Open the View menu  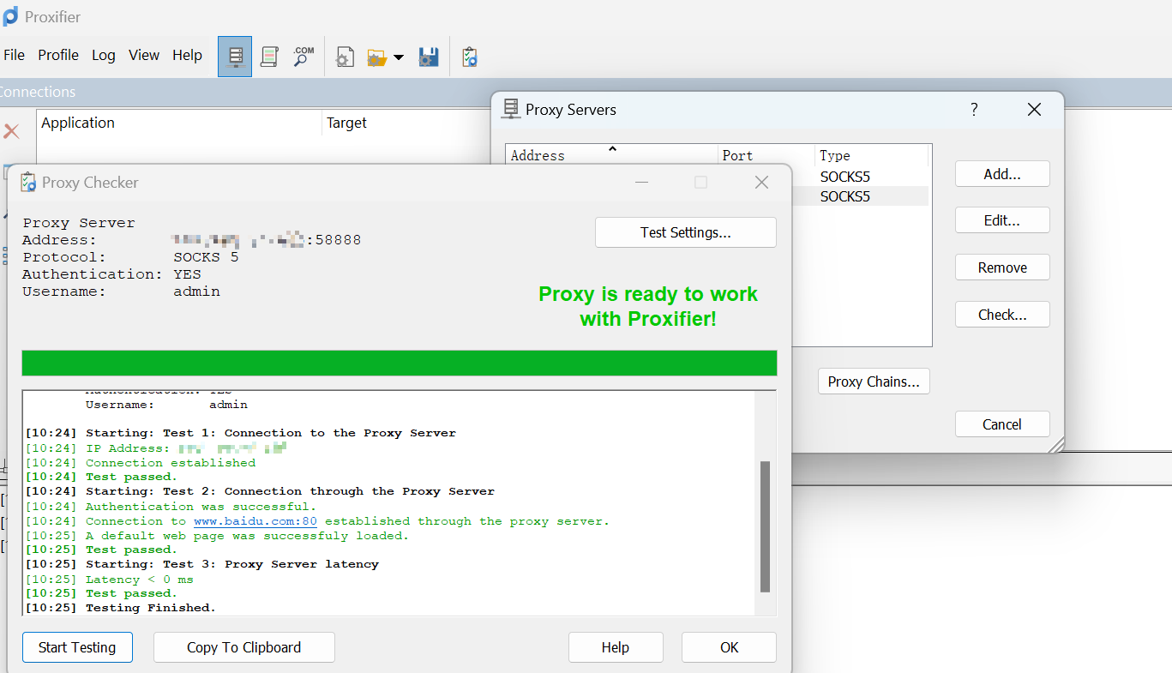144,55
